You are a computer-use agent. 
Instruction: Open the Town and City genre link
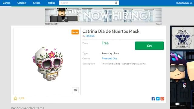[109, 58]
